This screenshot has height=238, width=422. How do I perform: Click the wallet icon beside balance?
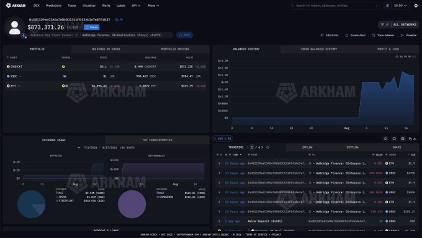[x=387, y=6]
